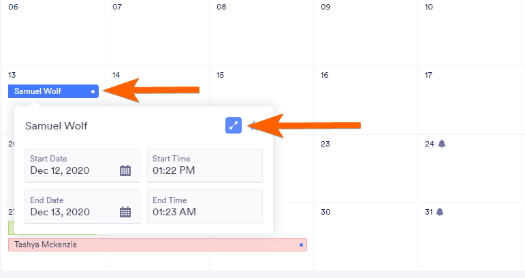The width and height of the screenshot is (525, 278).
Task: Click the Samuel Wolf title in the popup
Action: 56,126
